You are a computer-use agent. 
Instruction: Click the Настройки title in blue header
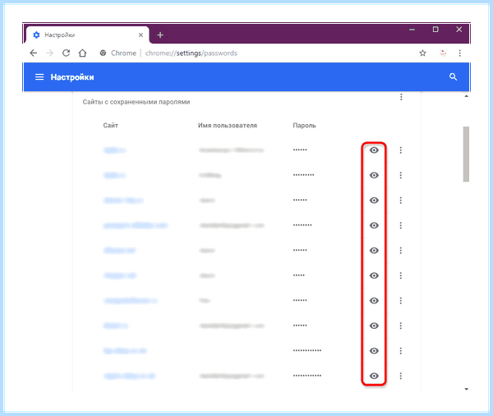pos(72,77)
